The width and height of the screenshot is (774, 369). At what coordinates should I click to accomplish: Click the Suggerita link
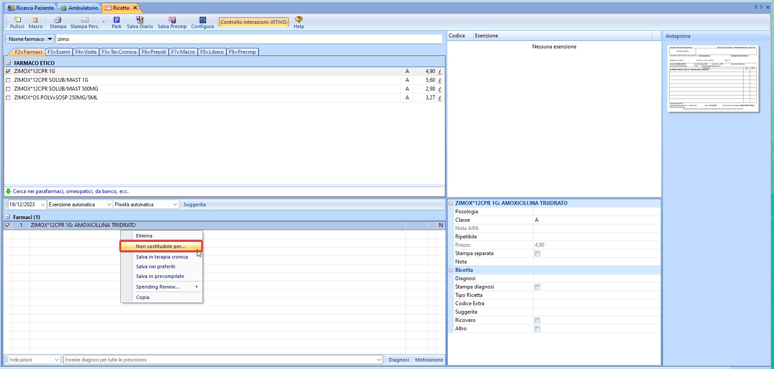(195, 205)
